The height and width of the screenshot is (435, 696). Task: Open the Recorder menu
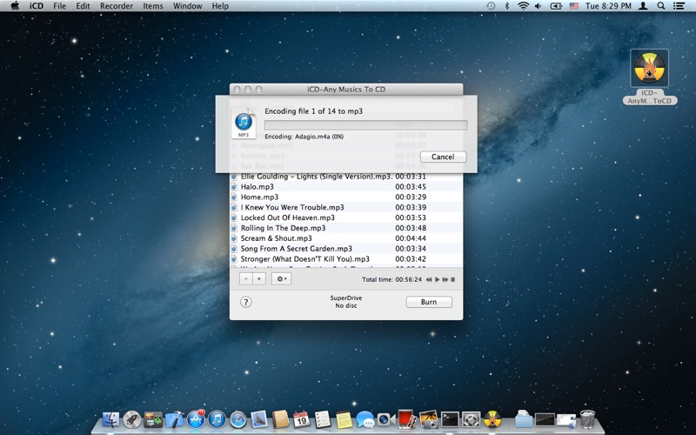pos(117,6)
